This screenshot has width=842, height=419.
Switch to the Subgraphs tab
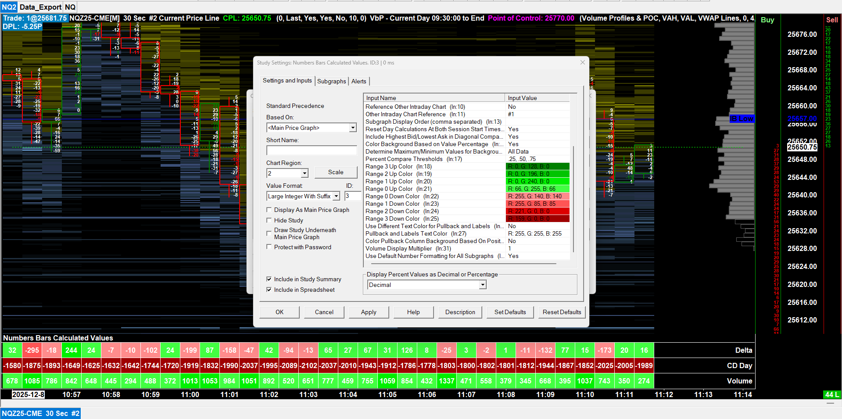(x=331, y=81)
